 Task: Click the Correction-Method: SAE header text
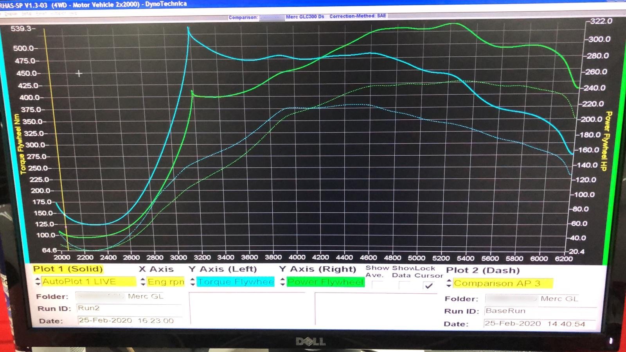(358, 16)
